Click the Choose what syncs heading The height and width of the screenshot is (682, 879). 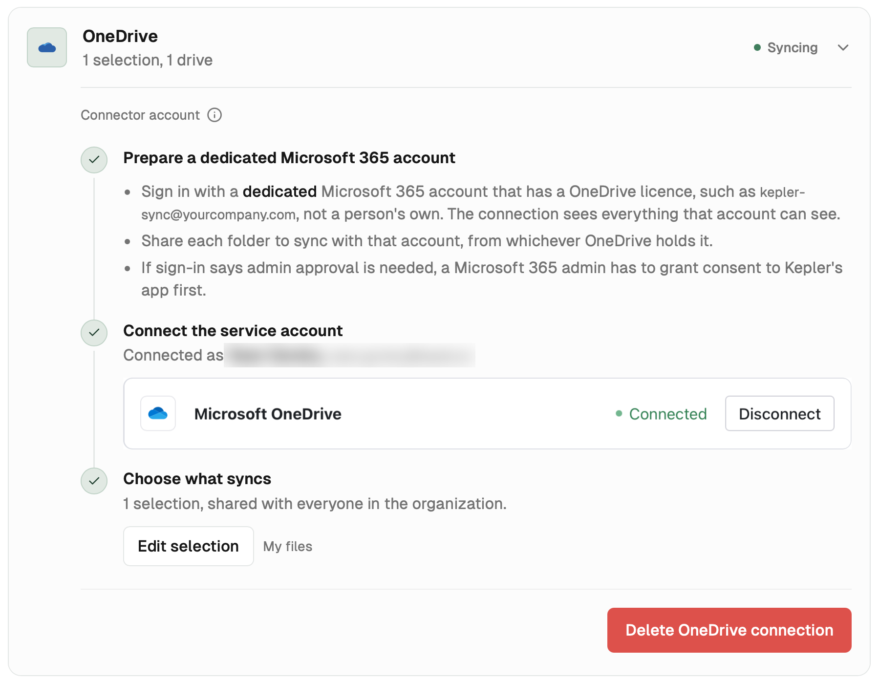click(197, 479)
